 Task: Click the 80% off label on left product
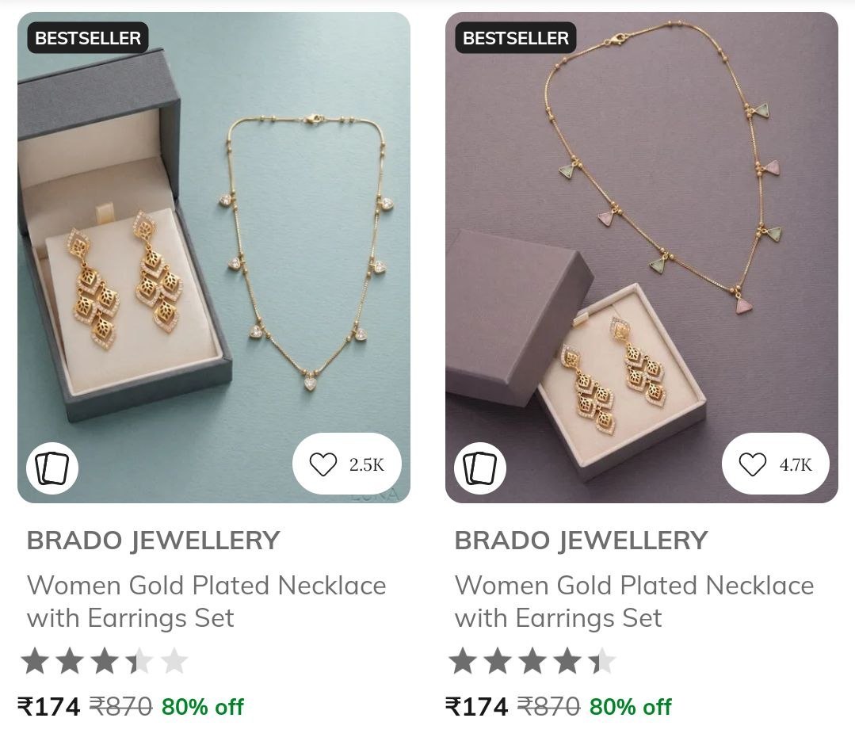203,707
